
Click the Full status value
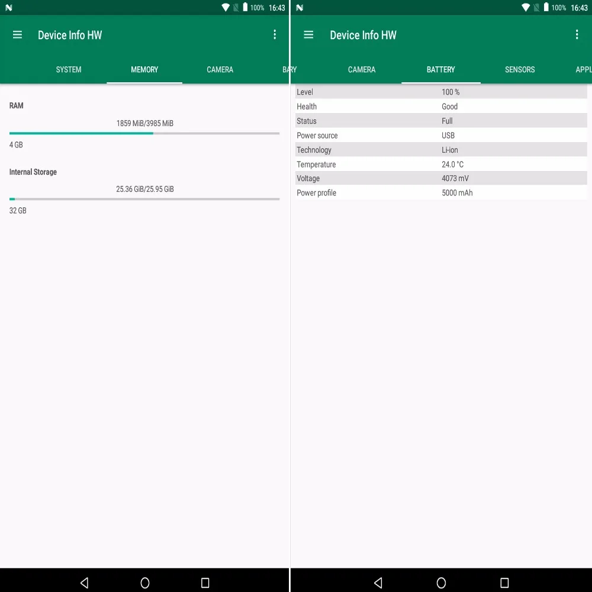point(447,121)
